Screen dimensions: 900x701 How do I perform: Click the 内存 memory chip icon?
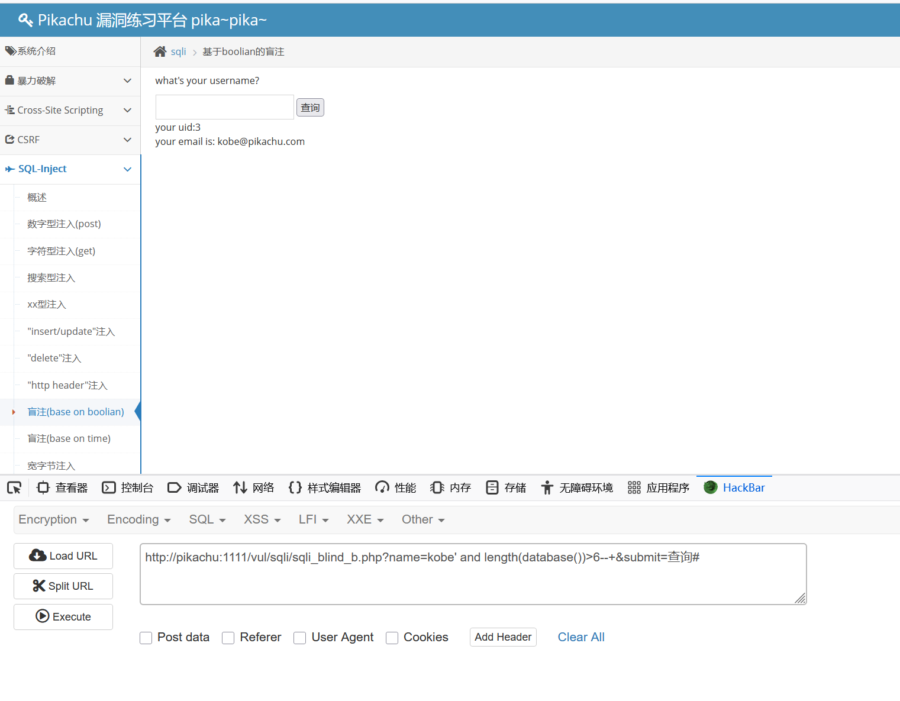437,487
